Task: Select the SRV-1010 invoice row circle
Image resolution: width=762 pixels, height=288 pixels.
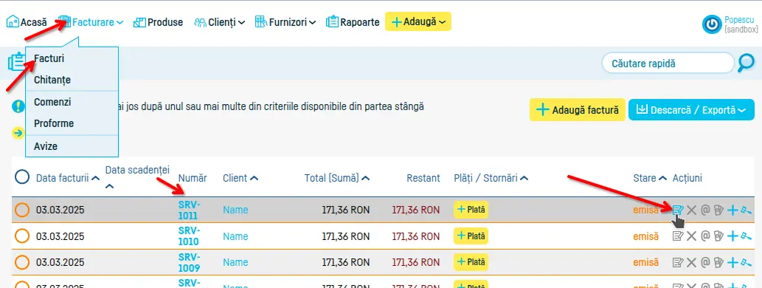Action: pyautogui.click(x=22, y=236)
